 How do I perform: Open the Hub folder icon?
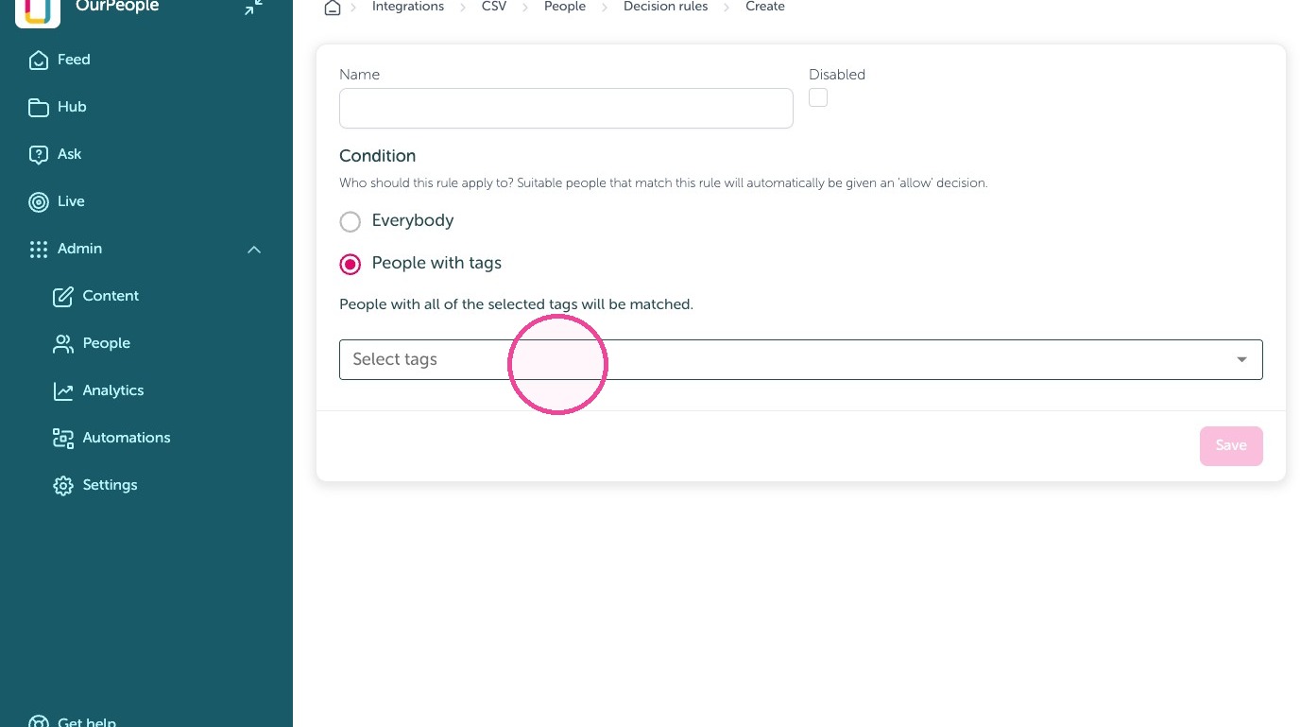(x=39, y=107)
